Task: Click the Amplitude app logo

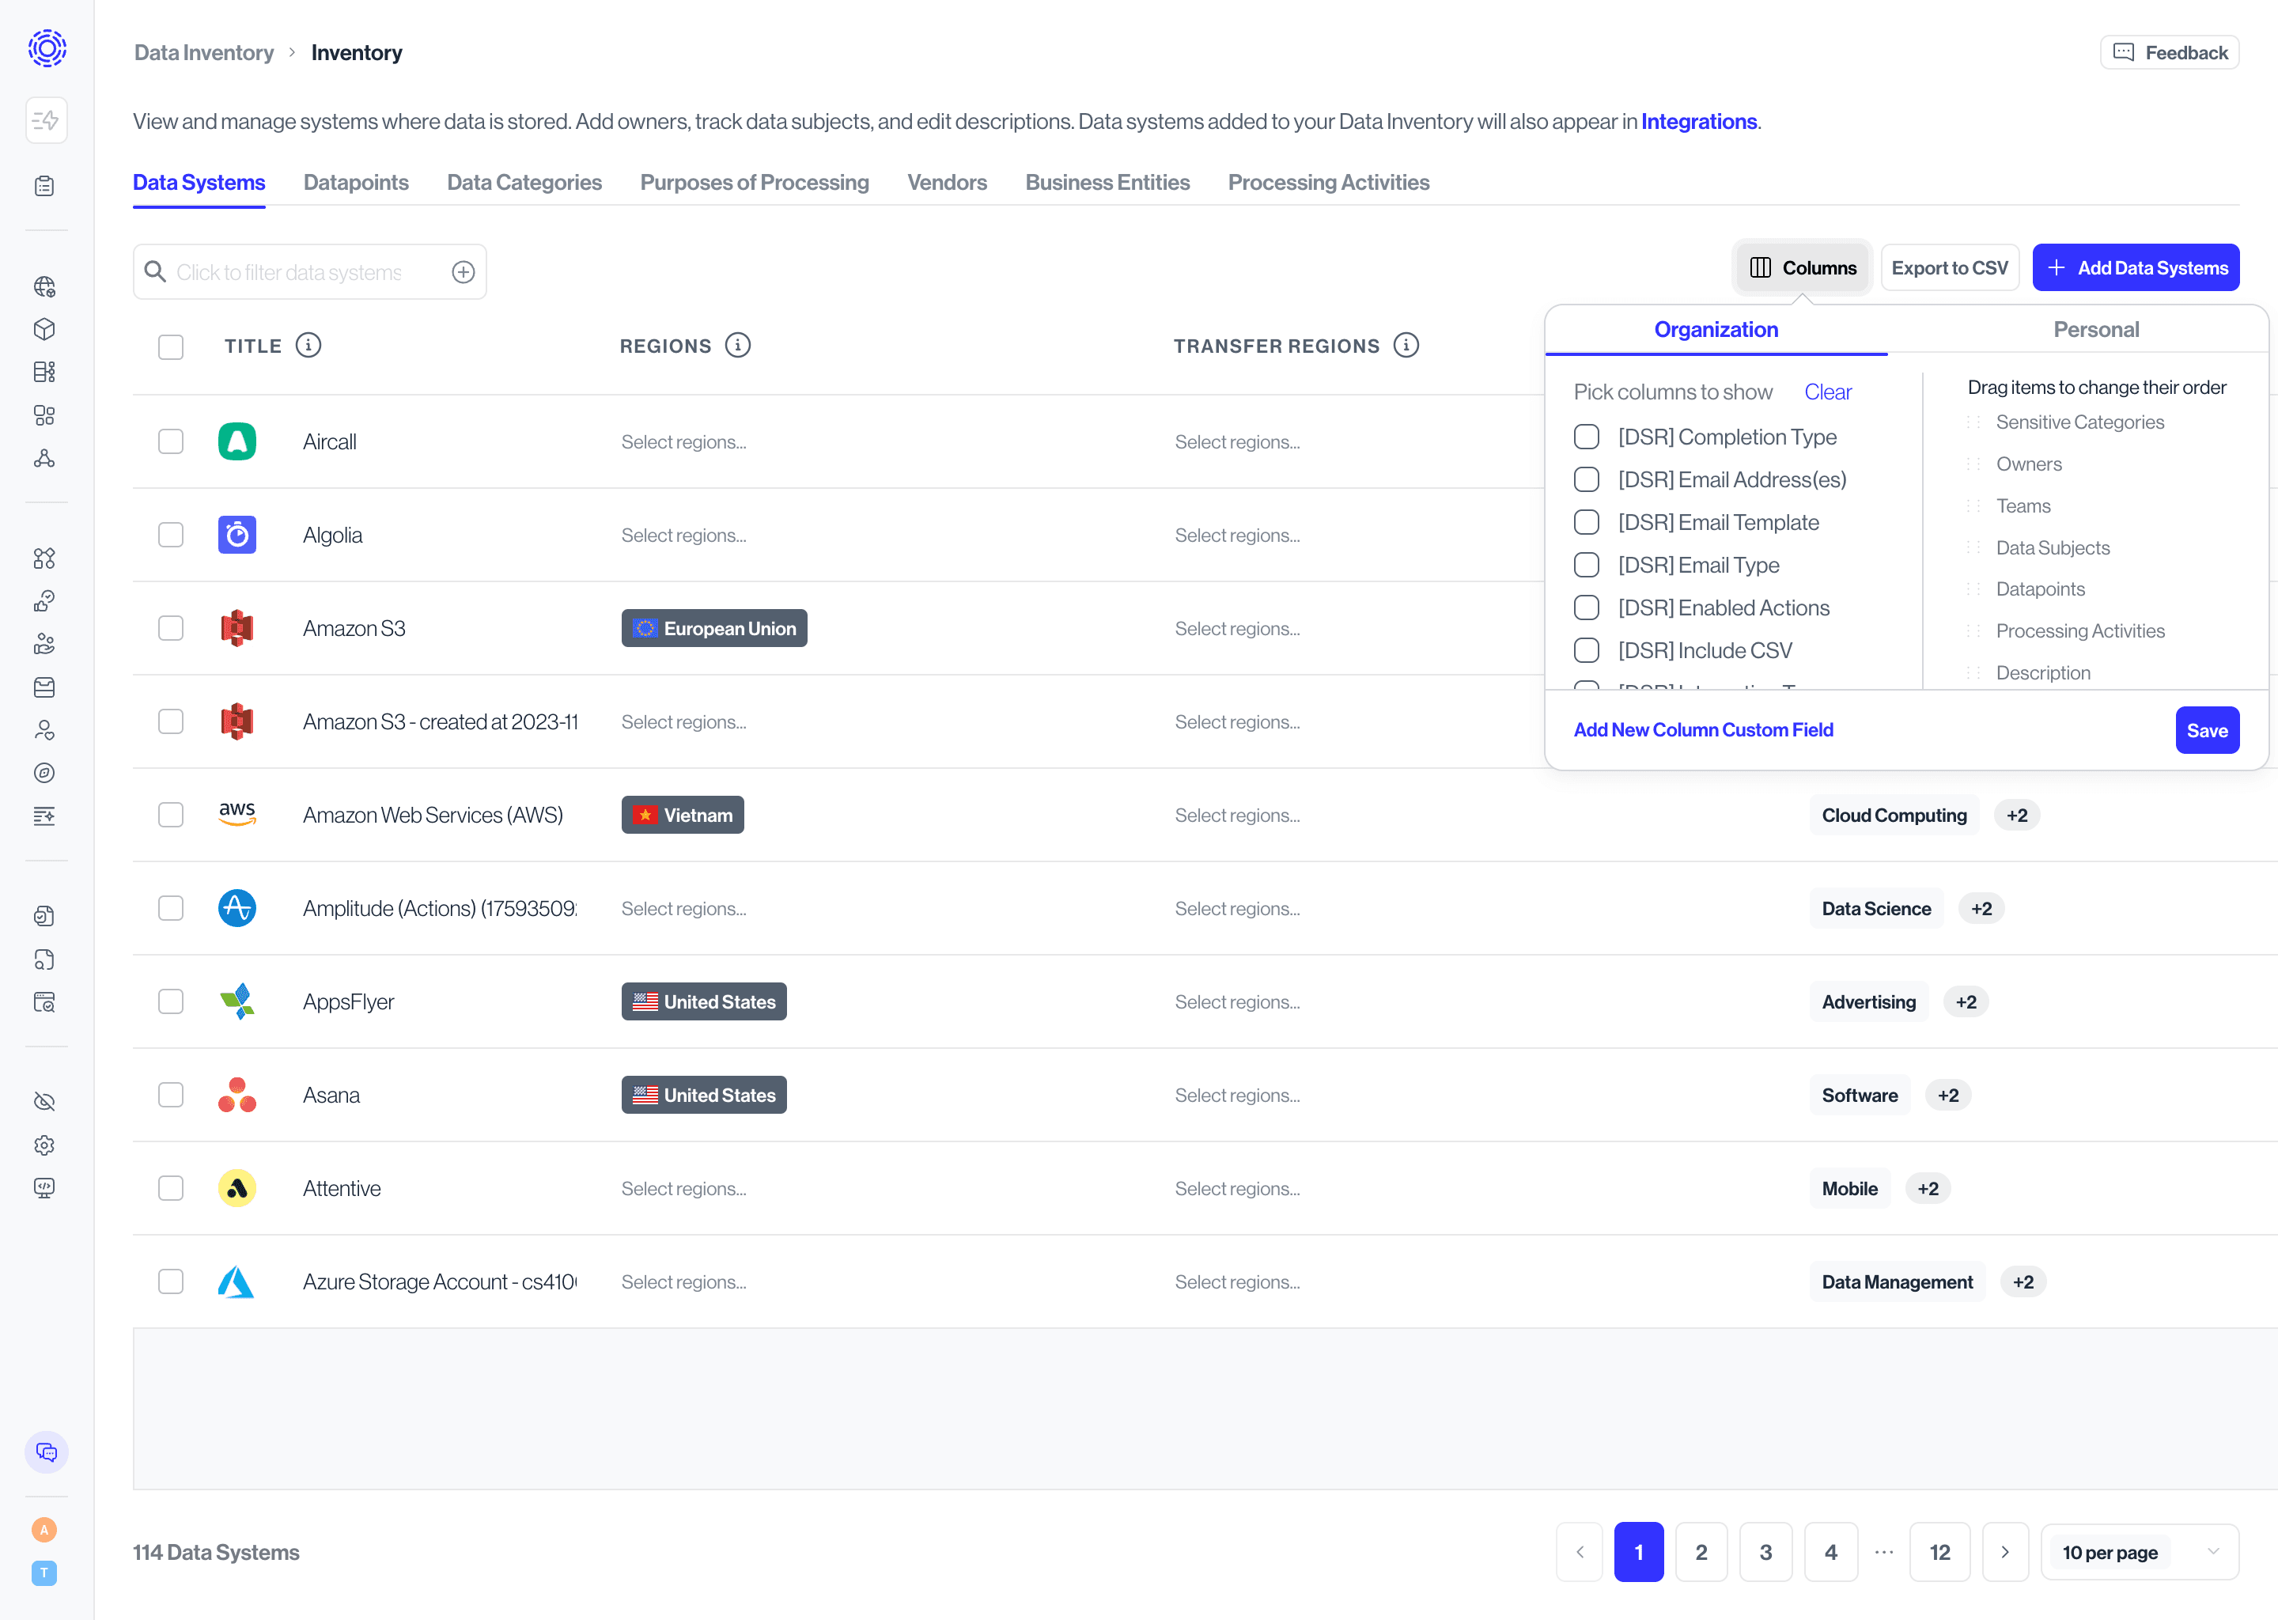Action: [237, 908]
